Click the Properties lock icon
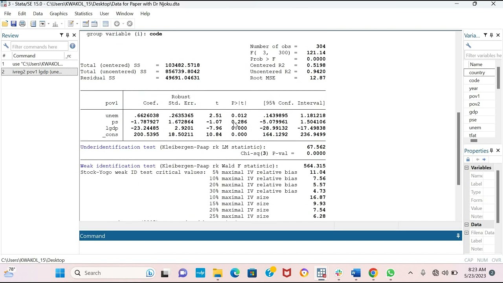The width and height of the screenshot is (503, 283). (468, 159)
